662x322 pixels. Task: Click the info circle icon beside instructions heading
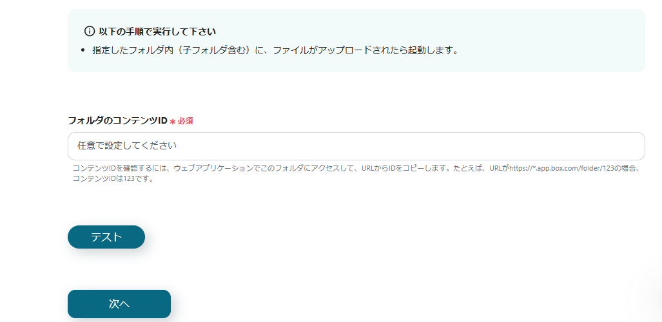(90, 32)
